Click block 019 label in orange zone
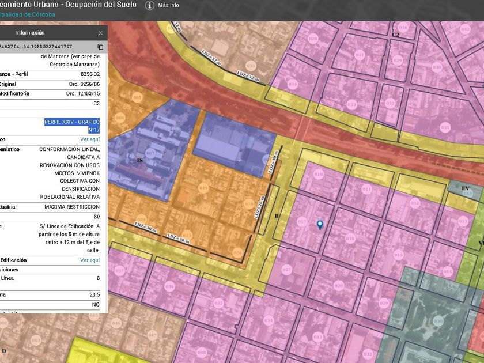 point(203,187)
